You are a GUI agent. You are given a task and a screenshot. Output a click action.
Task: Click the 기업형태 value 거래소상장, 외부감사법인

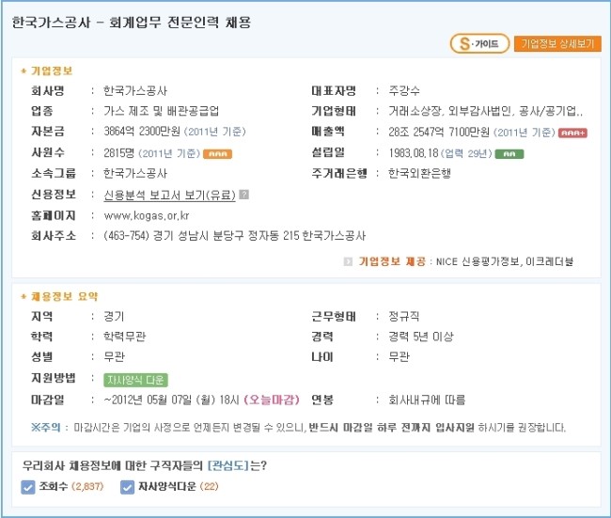pos(449,112)
